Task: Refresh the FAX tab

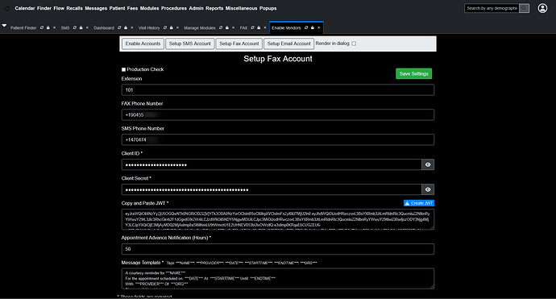Action: pyautogui.click(x=252, y=27)
